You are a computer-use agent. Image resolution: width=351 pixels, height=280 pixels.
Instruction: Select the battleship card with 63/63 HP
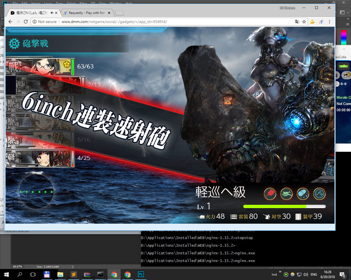pos(40,66)
